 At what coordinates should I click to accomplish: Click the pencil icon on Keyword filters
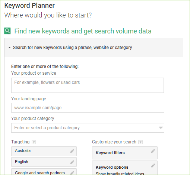click(153, 151)
